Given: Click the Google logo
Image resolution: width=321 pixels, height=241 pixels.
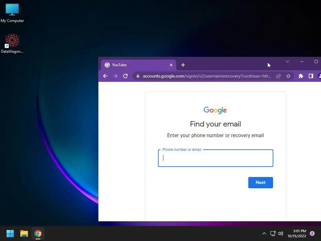Looking at the screenshot, I should pyautogui.click(x=215, y=110).
